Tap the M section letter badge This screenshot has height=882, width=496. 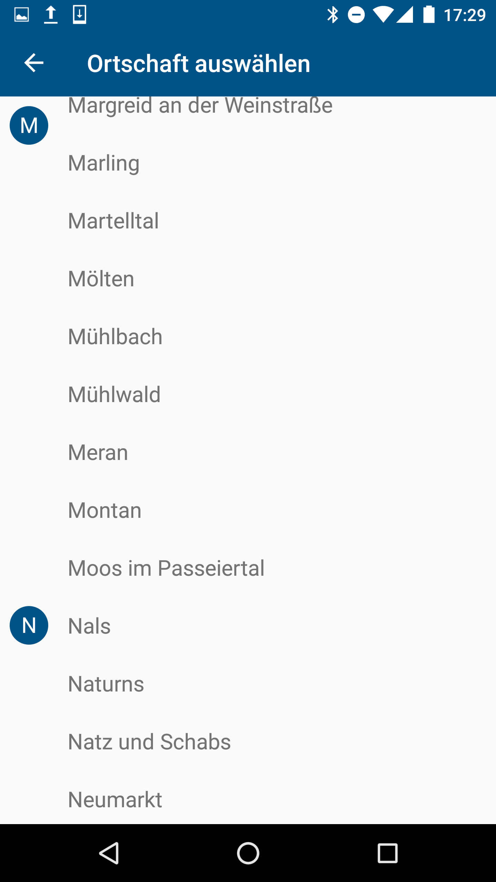[29, 125]
